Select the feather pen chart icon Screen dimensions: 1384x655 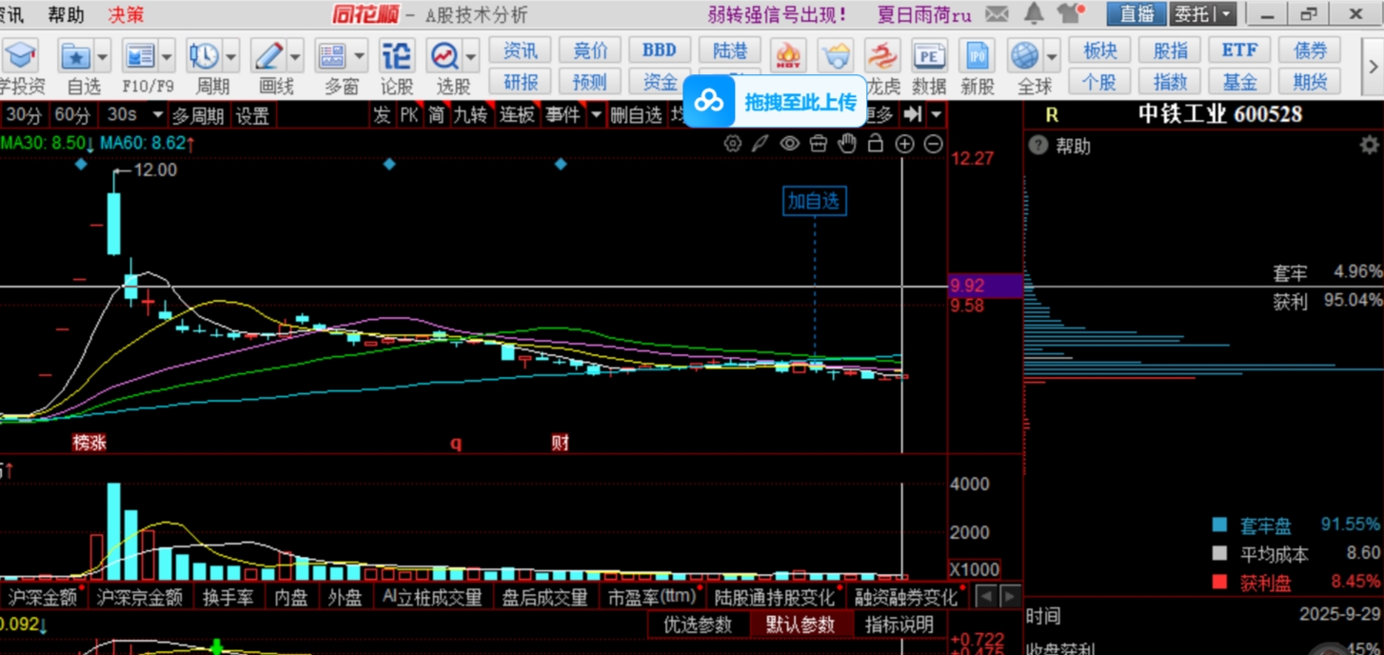coord(761,144)
